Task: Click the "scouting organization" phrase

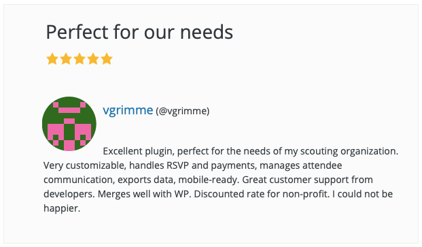Action: click(x=349, y=151)
